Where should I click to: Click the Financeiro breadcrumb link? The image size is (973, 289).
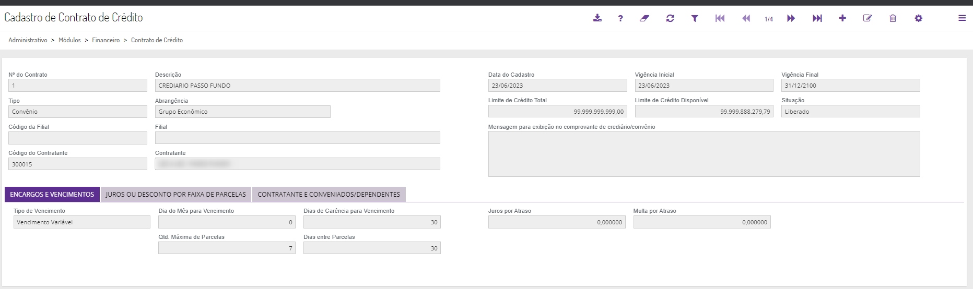(106, 40)
